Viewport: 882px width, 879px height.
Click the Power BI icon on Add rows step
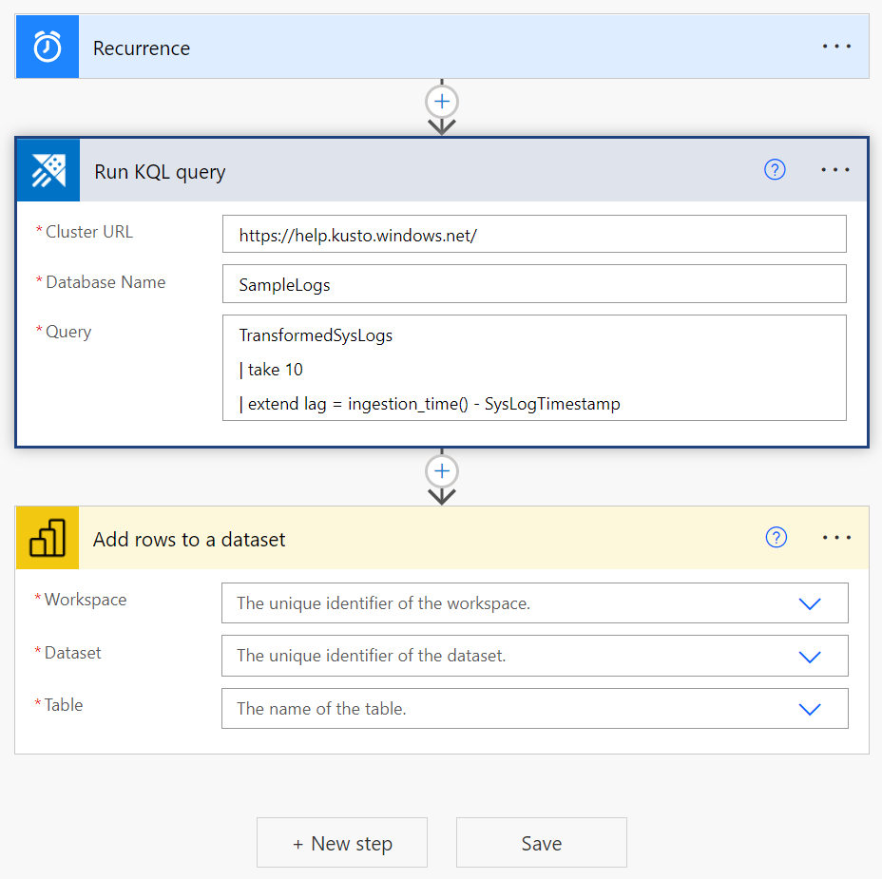pos(47,537)
